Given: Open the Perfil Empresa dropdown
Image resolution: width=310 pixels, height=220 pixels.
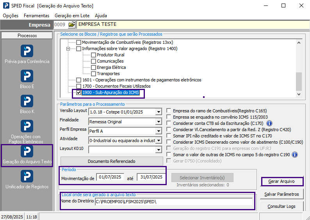Looking at the screenshot, I should tap(159, 131).
